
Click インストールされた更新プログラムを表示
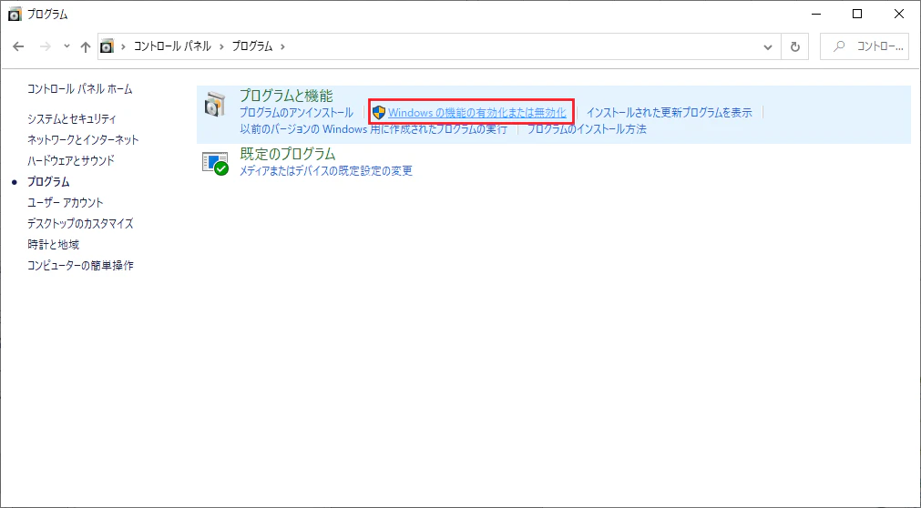click(x=669, y=112)
